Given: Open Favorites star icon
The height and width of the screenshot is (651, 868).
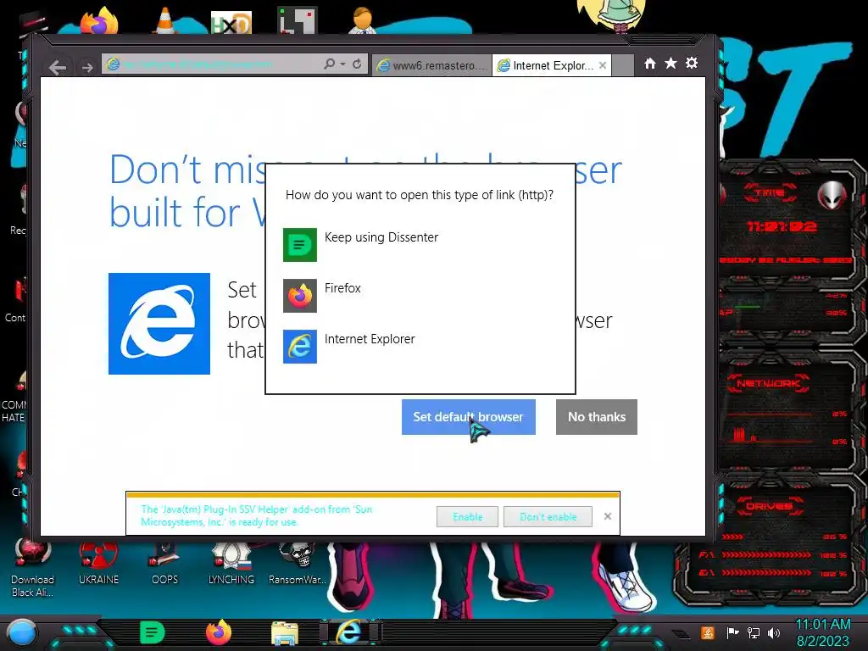Looking at the screenshot, I should 670,63.
